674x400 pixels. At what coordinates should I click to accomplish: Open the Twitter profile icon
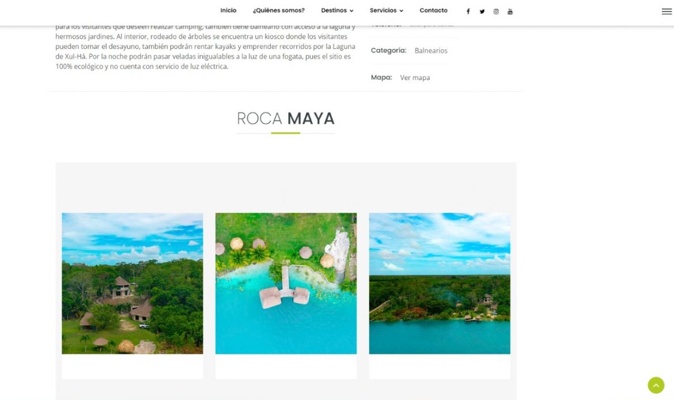pyautogui.click(x=482, y=12)
